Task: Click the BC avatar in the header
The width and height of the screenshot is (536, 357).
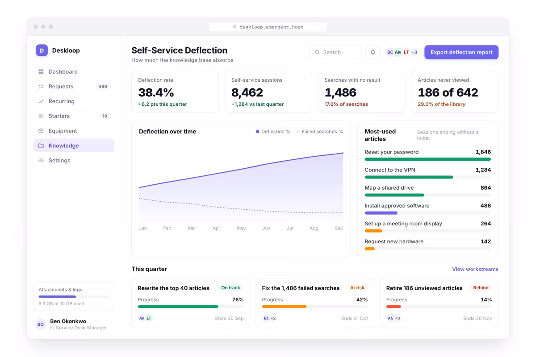Action: tap(390, 52)
